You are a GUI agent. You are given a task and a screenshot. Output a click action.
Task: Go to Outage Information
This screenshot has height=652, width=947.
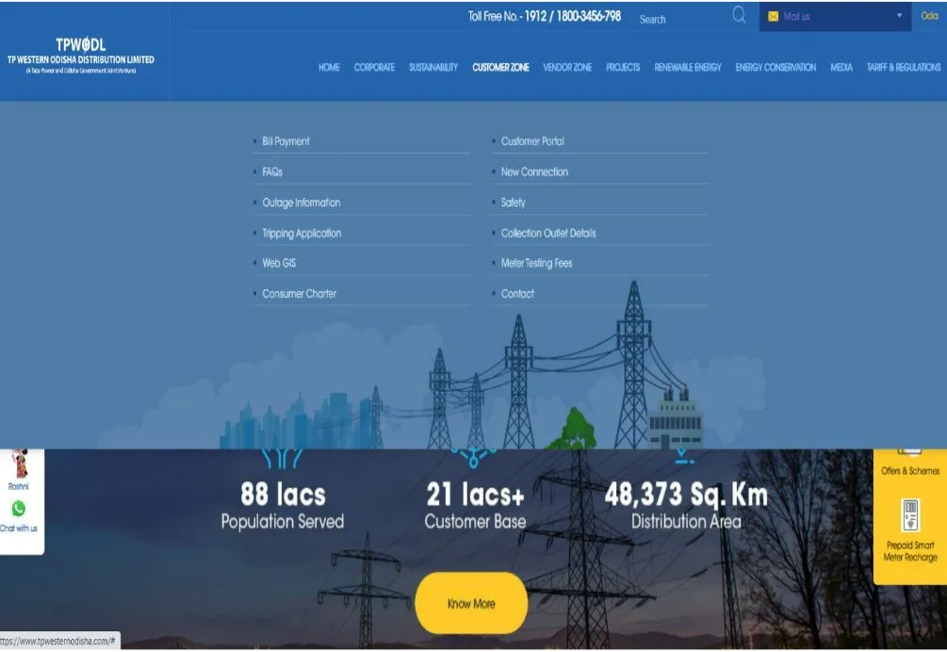click(302, 203)
